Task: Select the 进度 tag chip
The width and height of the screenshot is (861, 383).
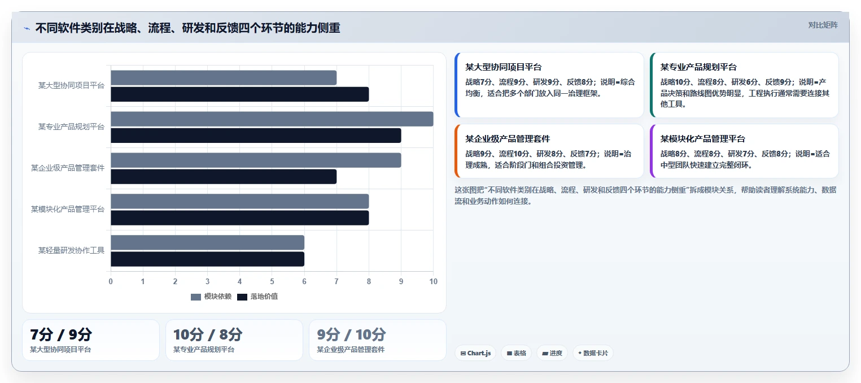Action: [x=552, y=353]
